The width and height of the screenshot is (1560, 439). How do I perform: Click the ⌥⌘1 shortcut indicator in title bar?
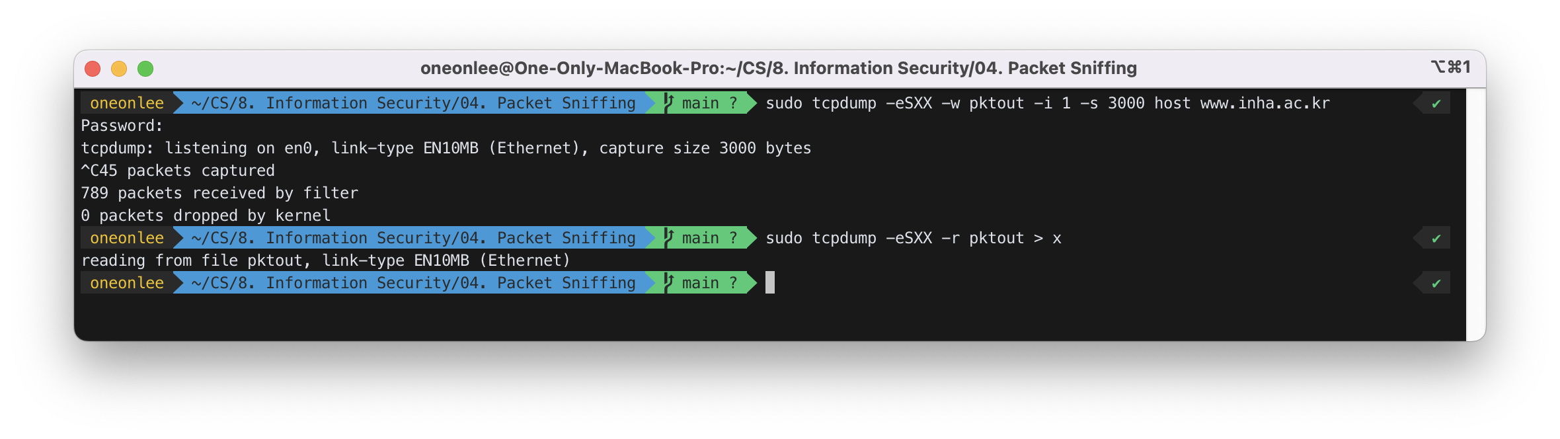point(1450,67)
